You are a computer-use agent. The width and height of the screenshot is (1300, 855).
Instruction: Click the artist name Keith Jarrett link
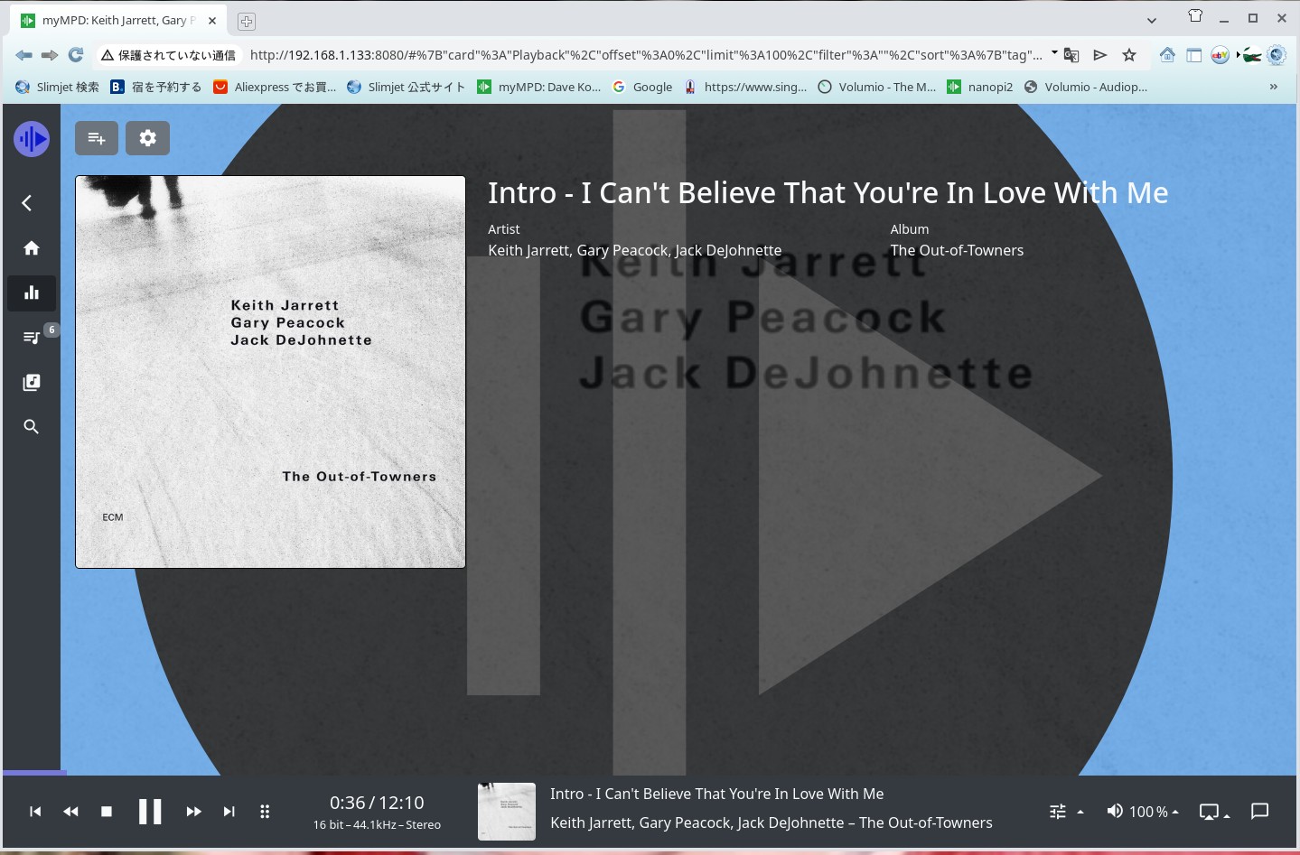click(528, 251)
